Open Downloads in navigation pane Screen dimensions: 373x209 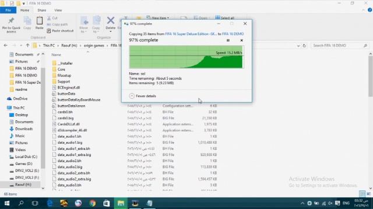pos(21,129)
